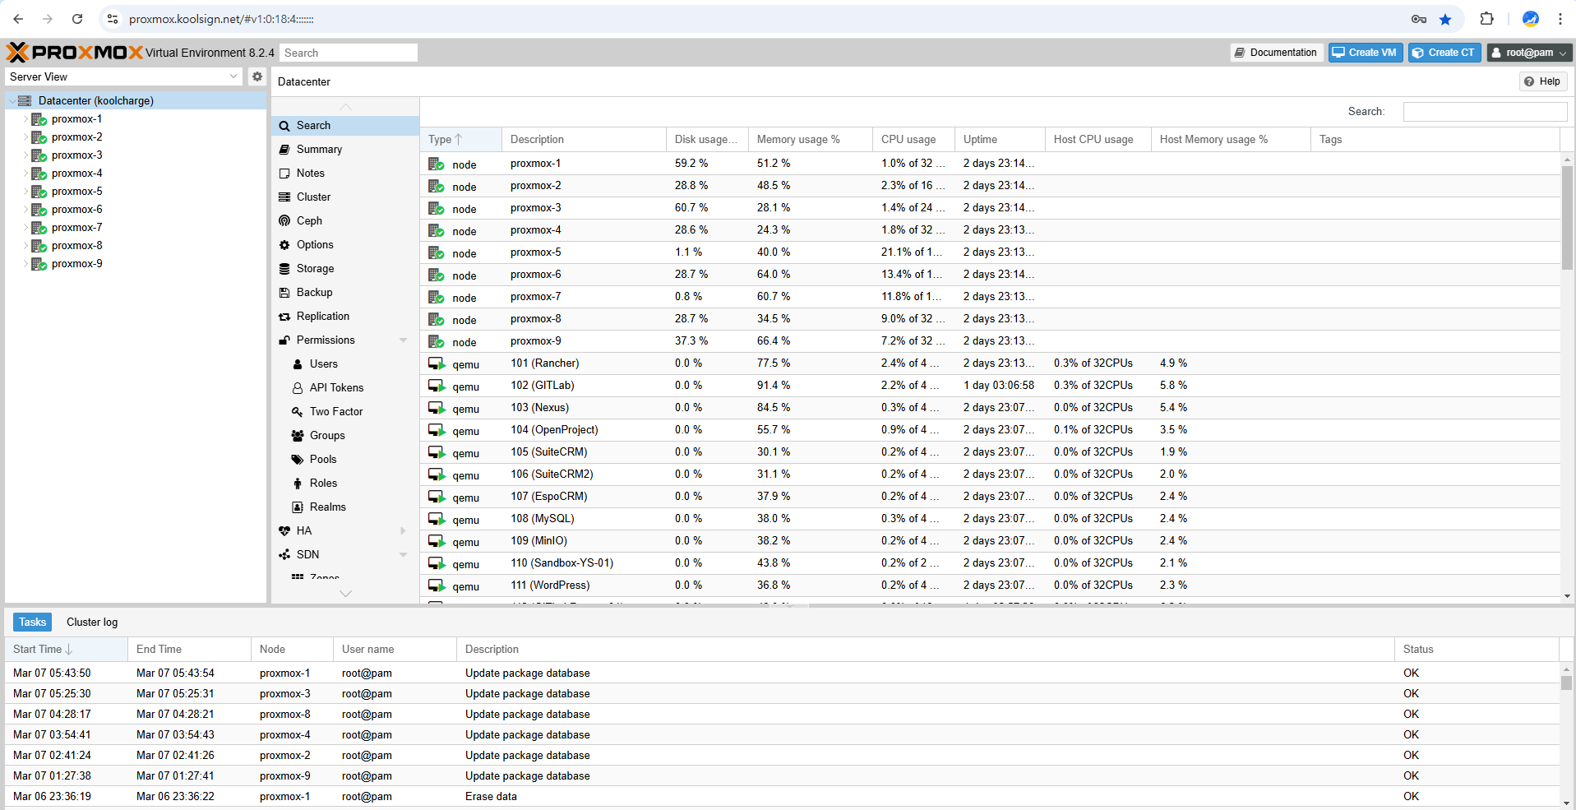Click the Users person icon
Image resolution: width=1576 pixels, height=810 pixels.
click(x=298, y=364)
